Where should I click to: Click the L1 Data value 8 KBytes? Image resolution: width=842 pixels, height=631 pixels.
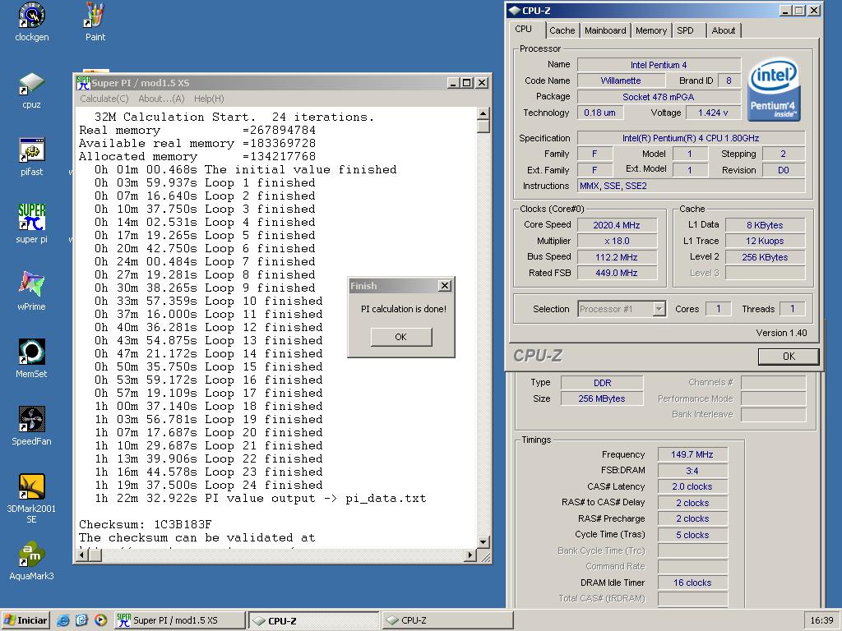point(765,225)
